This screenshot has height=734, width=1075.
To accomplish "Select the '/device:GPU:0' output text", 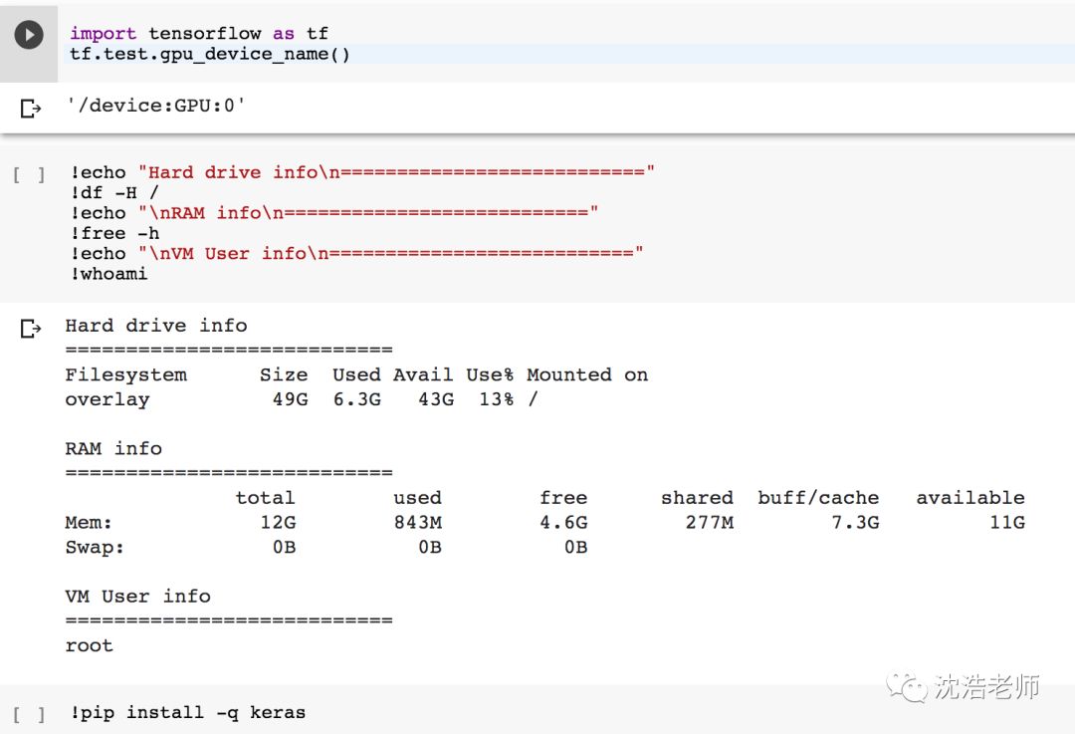I will (155, 105).
